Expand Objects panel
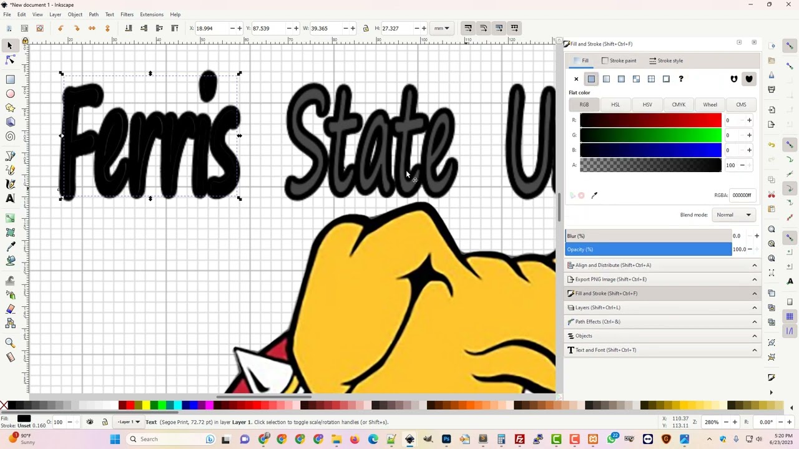The image size is (799, 449). click(662, 336)
